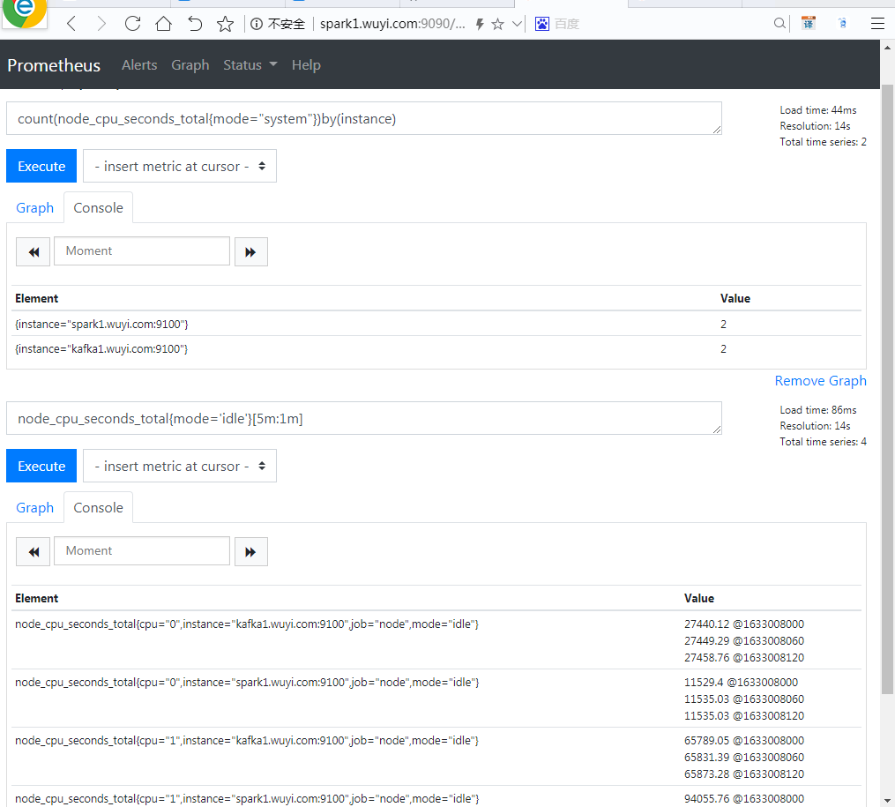The image size is (895, 807).
Task: Click the Prometheus brand link
Action: [54, 65]
